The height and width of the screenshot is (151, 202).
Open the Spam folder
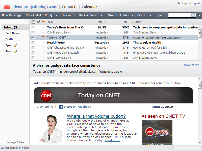(x=9, y=45)
